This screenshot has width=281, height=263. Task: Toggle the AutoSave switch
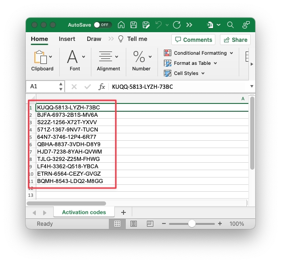click(103, 25)
